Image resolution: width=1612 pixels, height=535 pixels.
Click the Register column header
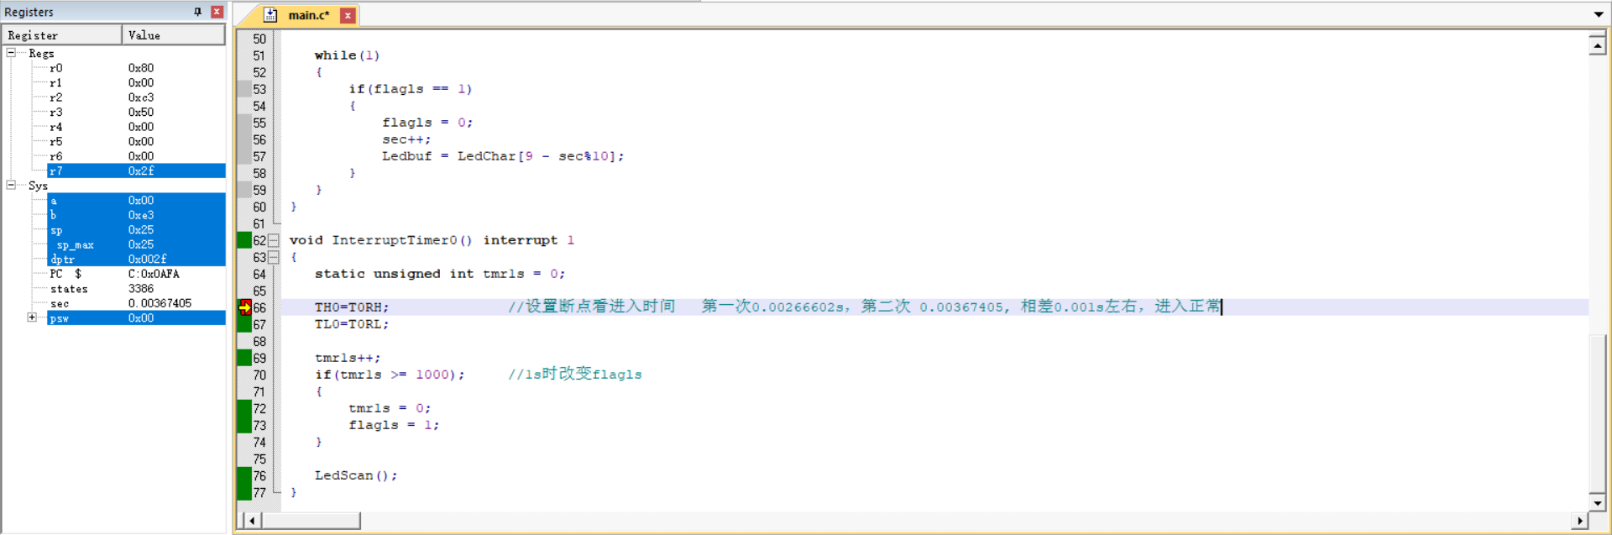tap(62, 35)
